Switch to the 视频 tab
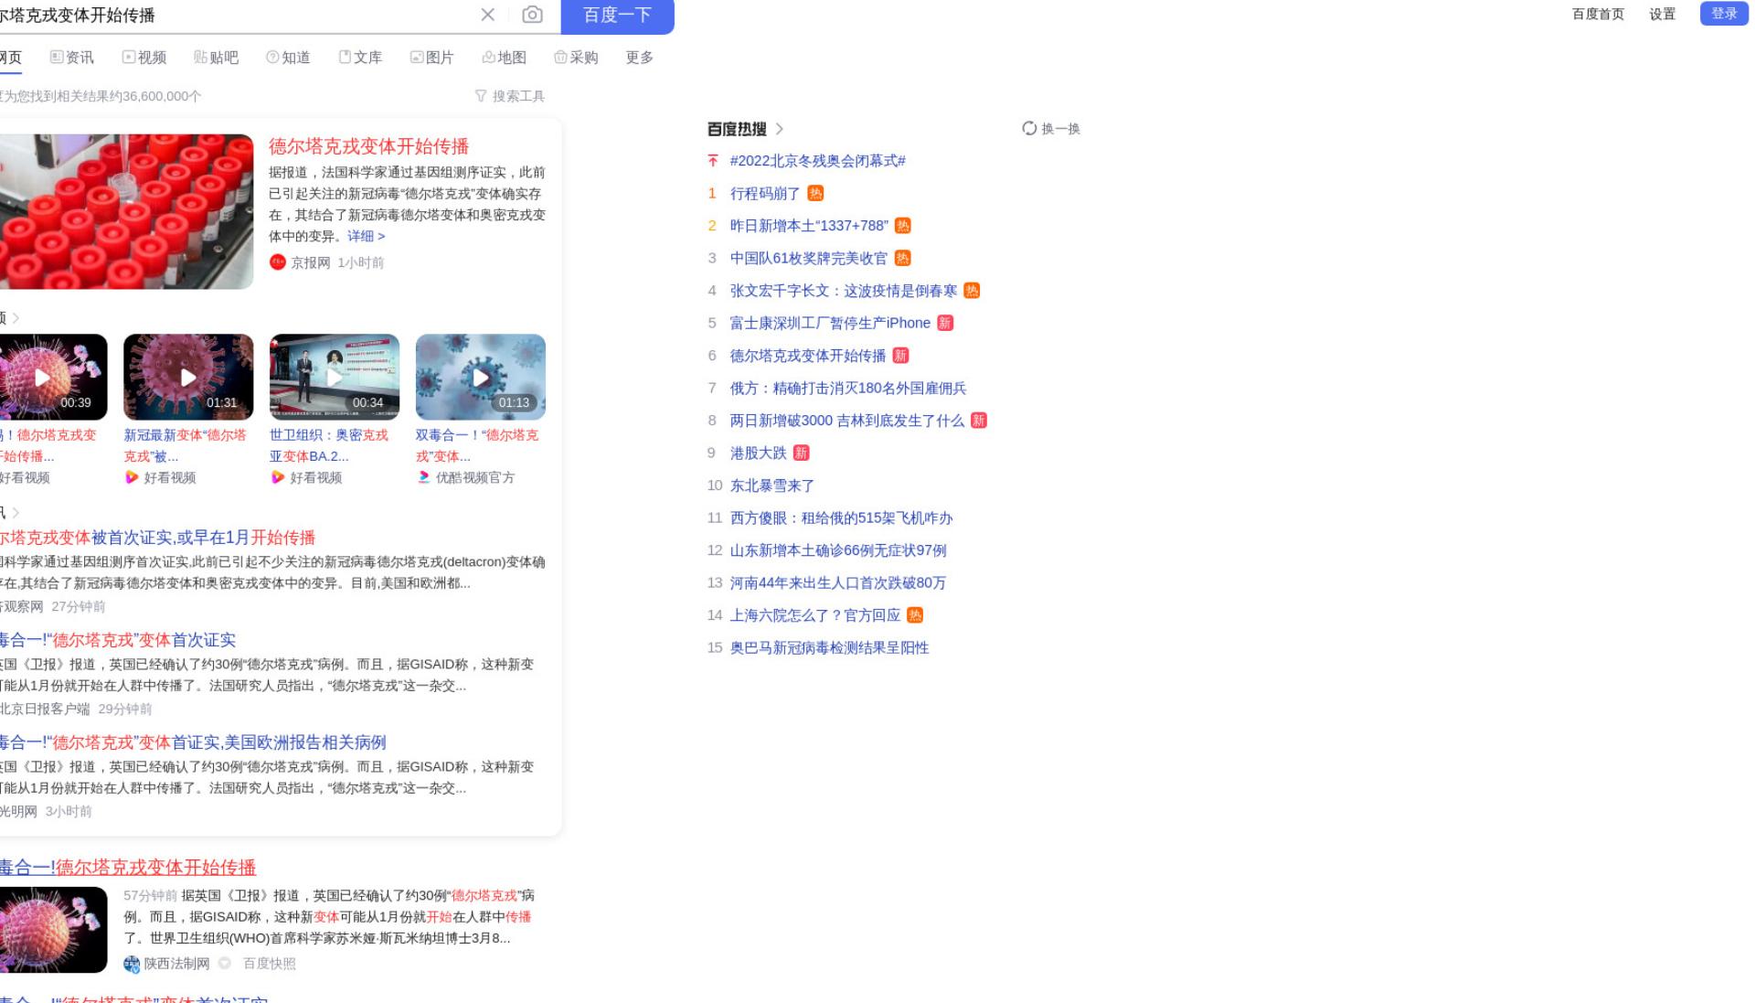This screenshot has height=1003, width=1755. click(x=144, y=58)
